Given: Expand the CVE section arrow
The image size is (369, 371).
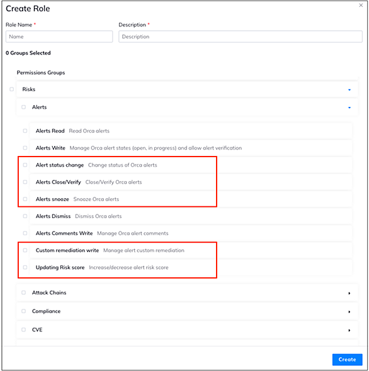Looking at the screenshot, I should coord(349,330).
